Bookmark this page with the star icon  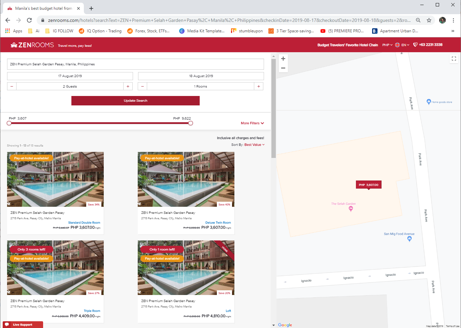click(429, 20)
